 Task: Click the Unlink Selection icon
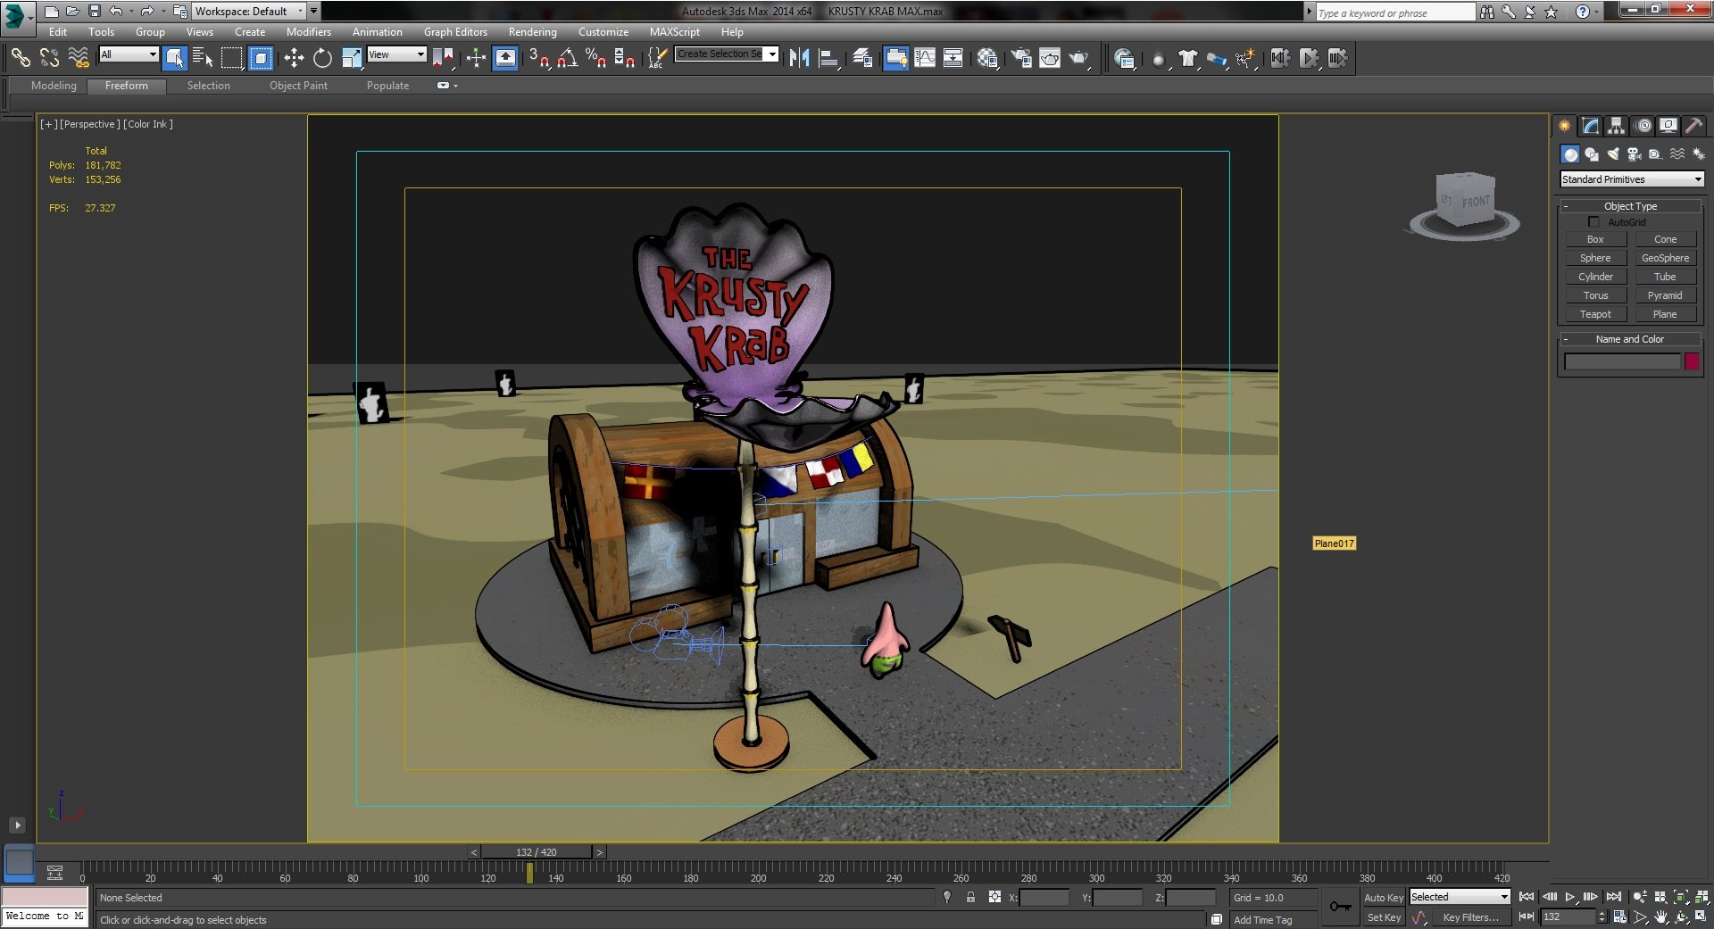click(x=49, y=58)
